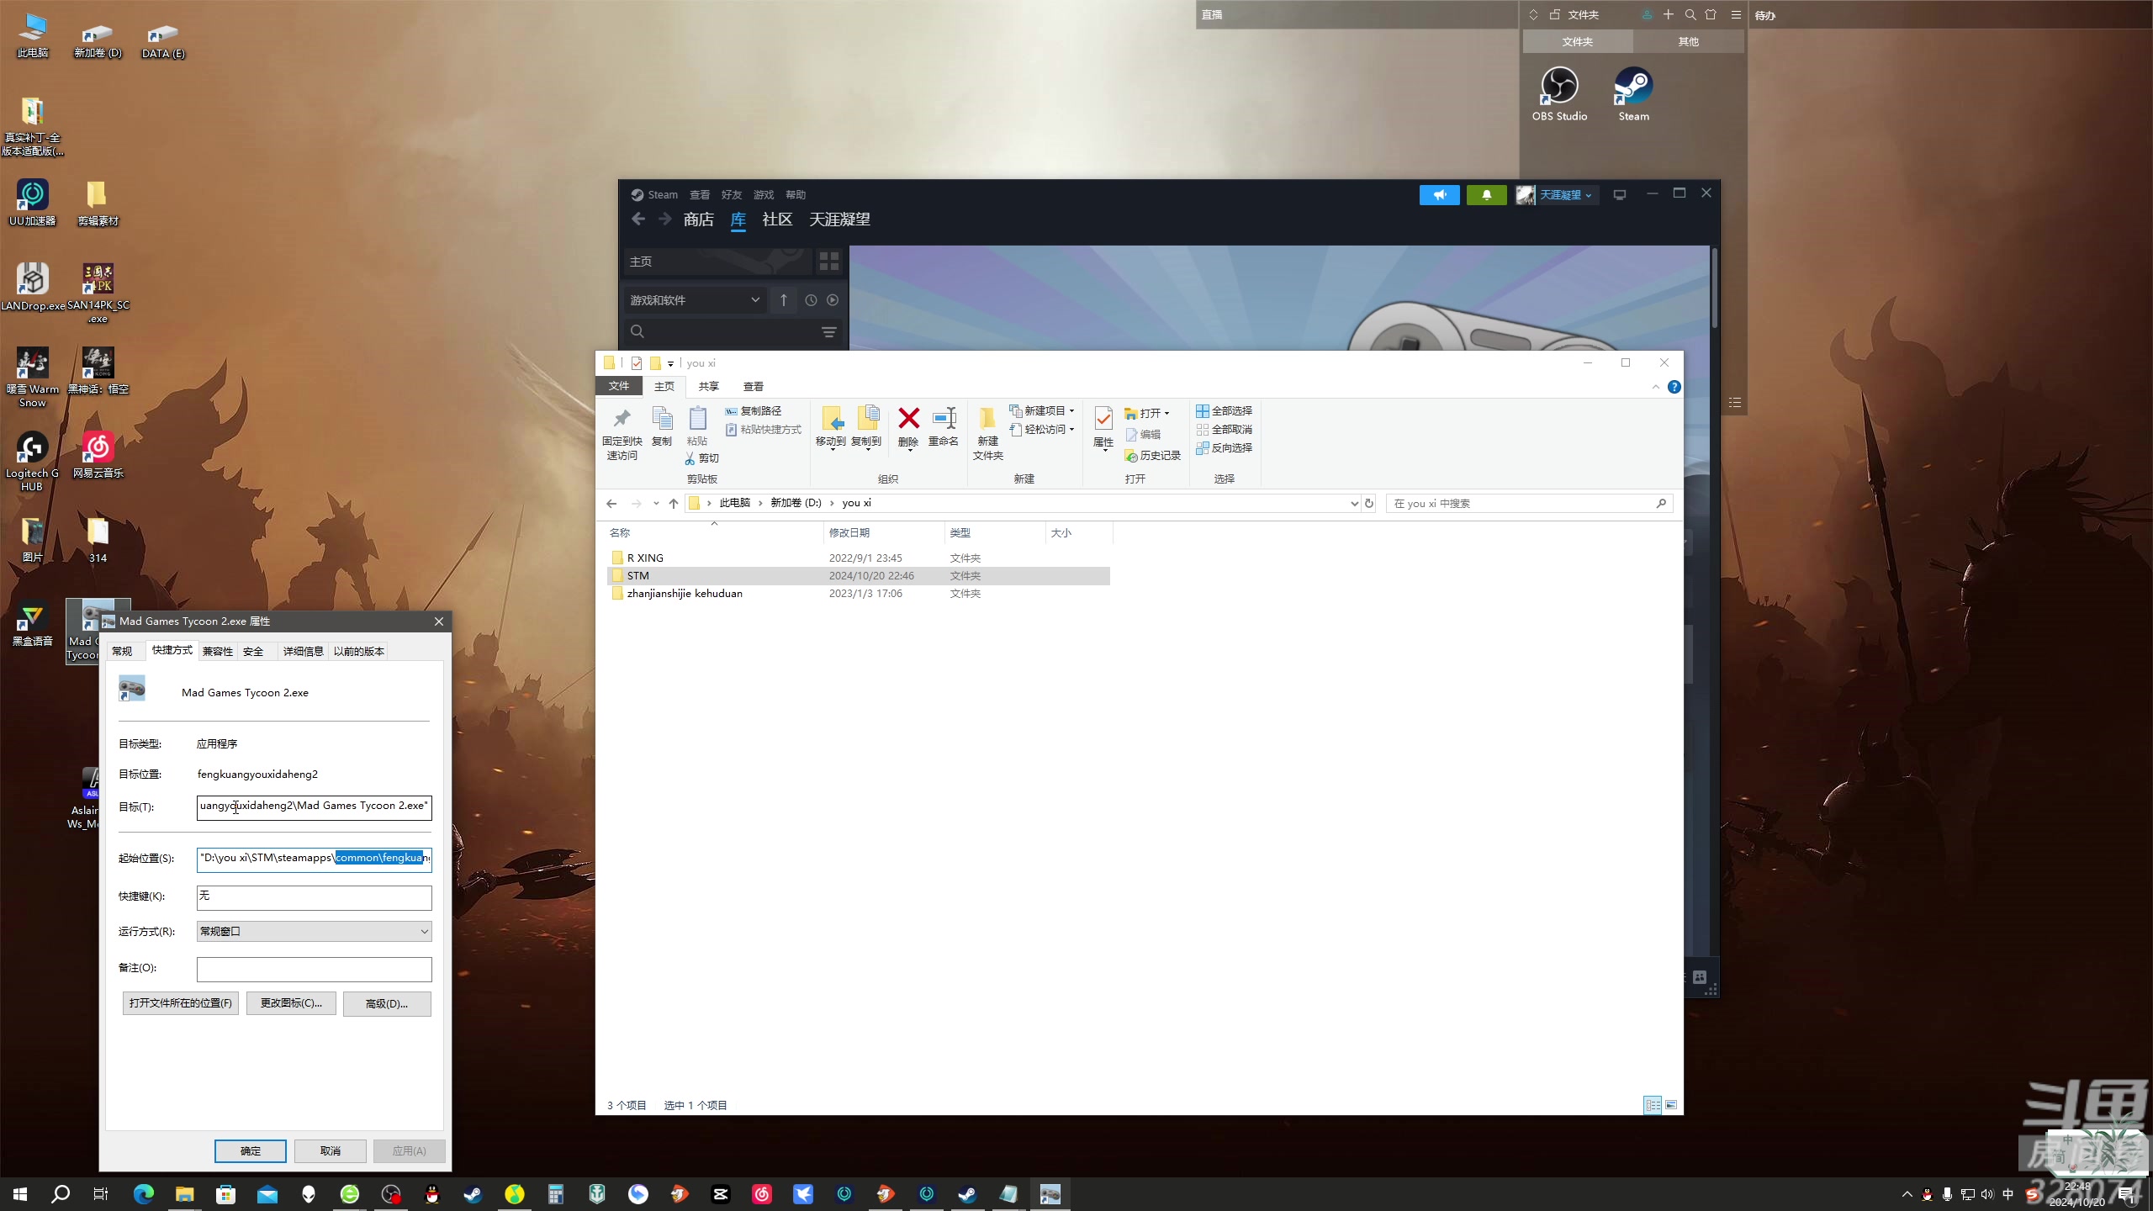The image size is (2153, 1211).
Task: Open 网易云音乐 desktop icon
Action: point(98,454)
